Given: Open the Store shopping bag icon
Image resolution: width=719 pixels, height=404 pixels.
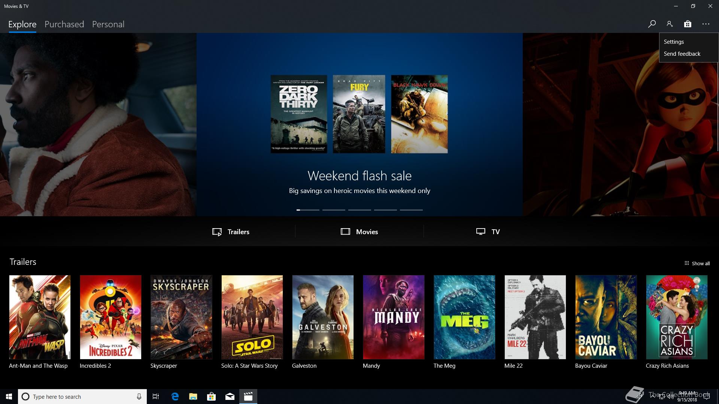Looking at the screenshot, I should click(x=688, y=24).
